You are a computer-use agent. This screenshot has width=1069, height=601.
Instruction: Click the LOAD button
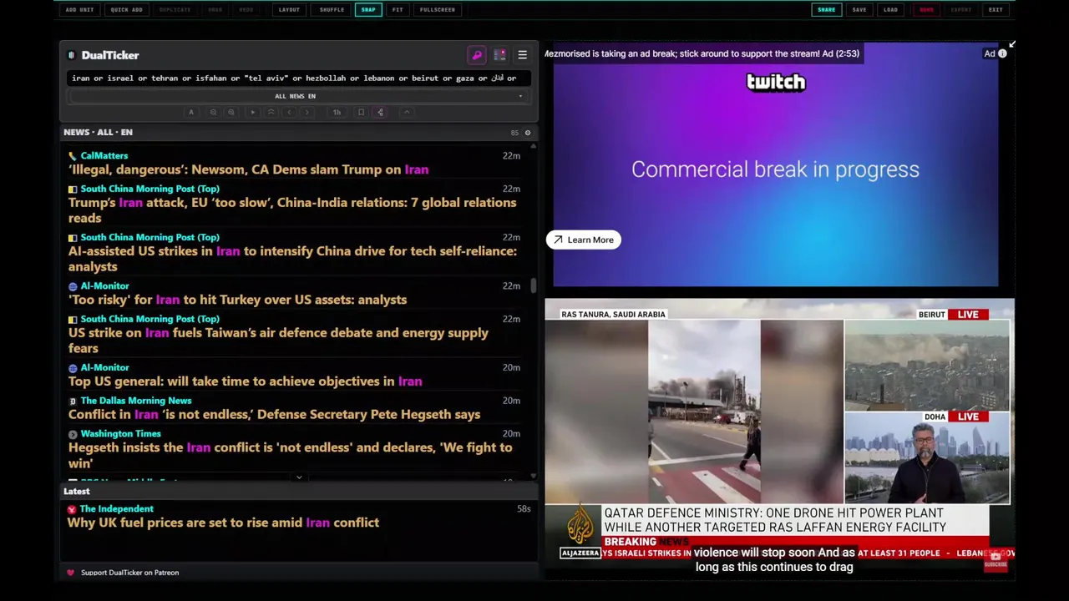point(890,10)
